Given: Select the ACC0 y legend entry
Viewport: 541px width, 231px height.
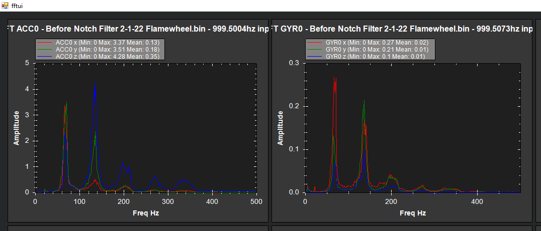Looking at the screenshot, I should [100, 50].
